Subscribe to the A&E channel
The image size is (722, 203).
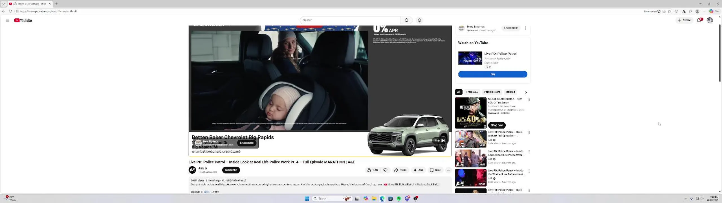click(x=231, y=170)
